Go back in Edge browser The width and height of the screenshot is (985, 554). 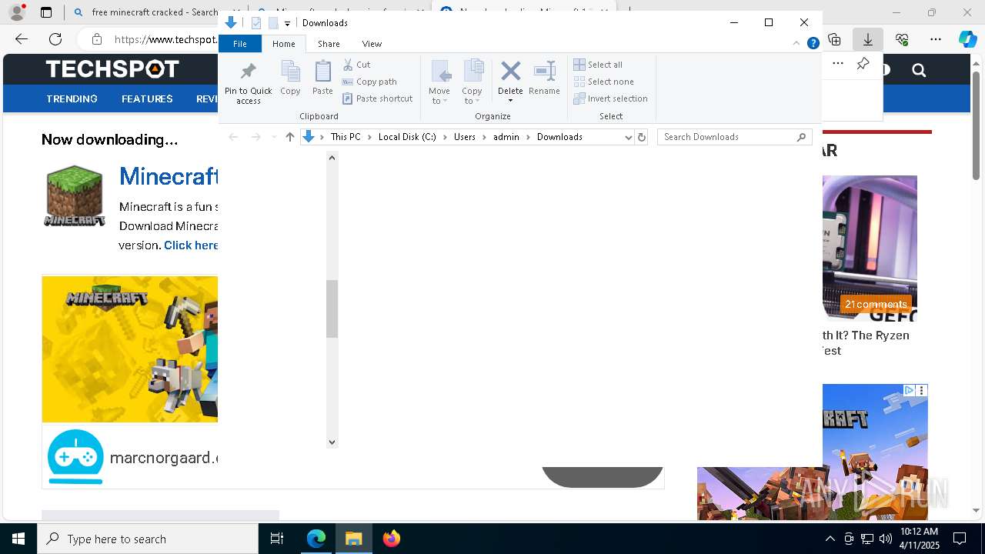[22, 39]
